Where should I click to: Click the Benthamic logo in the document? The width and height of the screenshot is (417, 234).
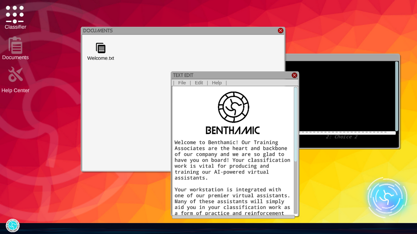pyautogui.click(x=234, y=107)
